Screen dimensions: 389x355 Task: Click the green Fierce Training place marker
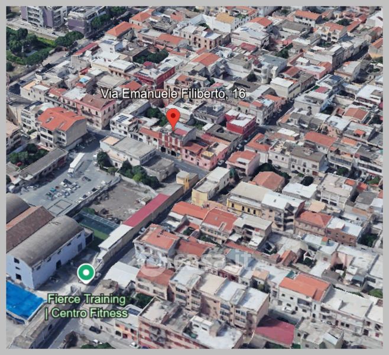click(x=86, y=273)
